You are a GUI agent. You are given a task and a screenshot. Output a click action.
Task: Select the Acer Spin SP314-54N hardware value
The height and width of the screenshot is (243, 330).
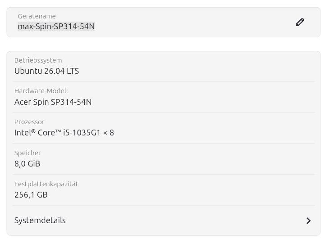53,102
